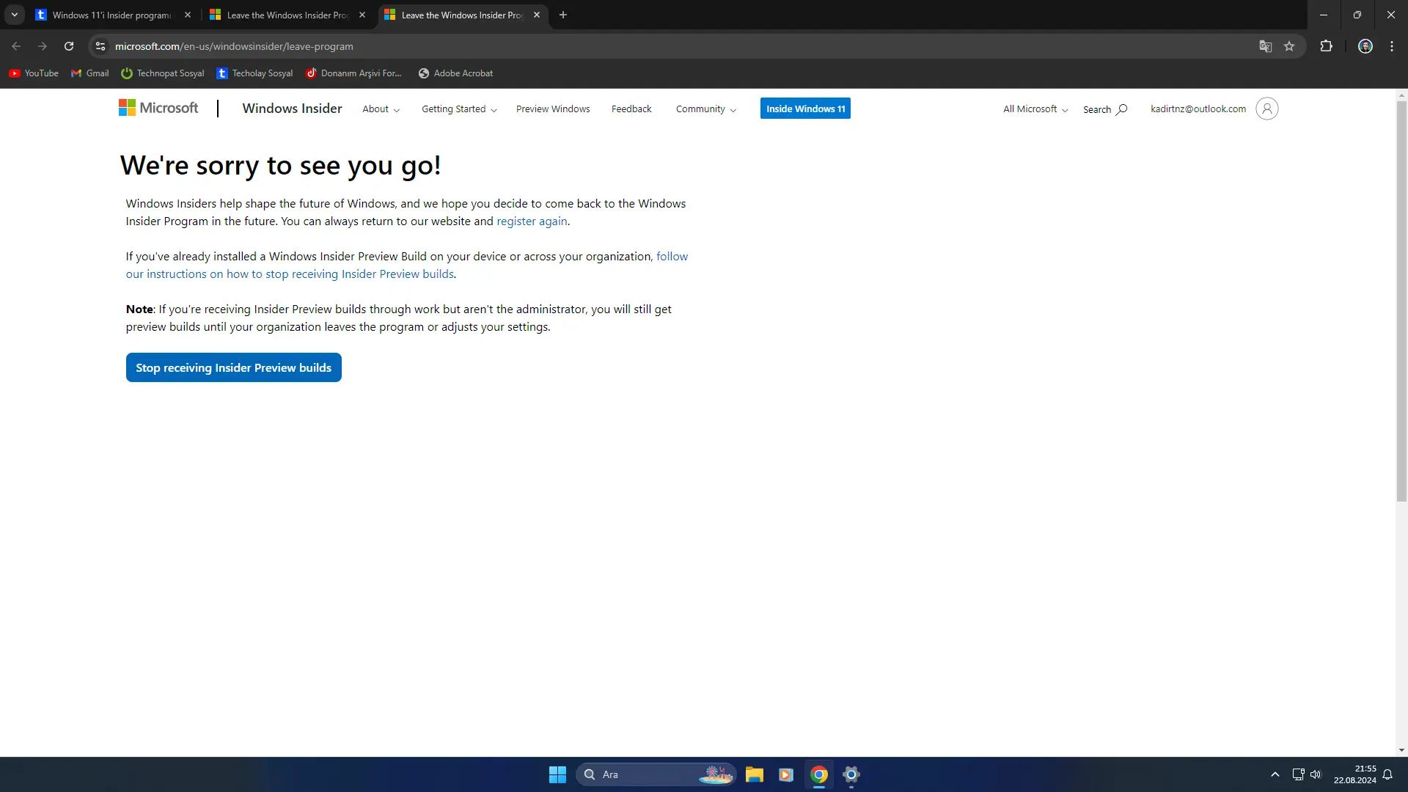This screenshot has width=1408, height=792.
Task: Click the taskbar search box
Action: click(x=656, y=774)
